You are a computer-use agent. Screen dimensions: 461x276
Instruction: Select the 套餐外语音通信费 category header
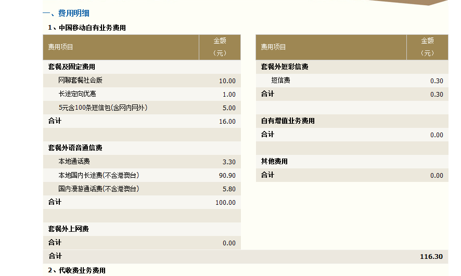click(x=75, y=148)
